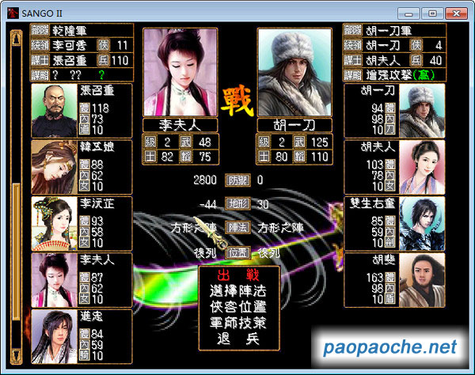
Task: Close the SANGO II window
Action: click(456, 13)
